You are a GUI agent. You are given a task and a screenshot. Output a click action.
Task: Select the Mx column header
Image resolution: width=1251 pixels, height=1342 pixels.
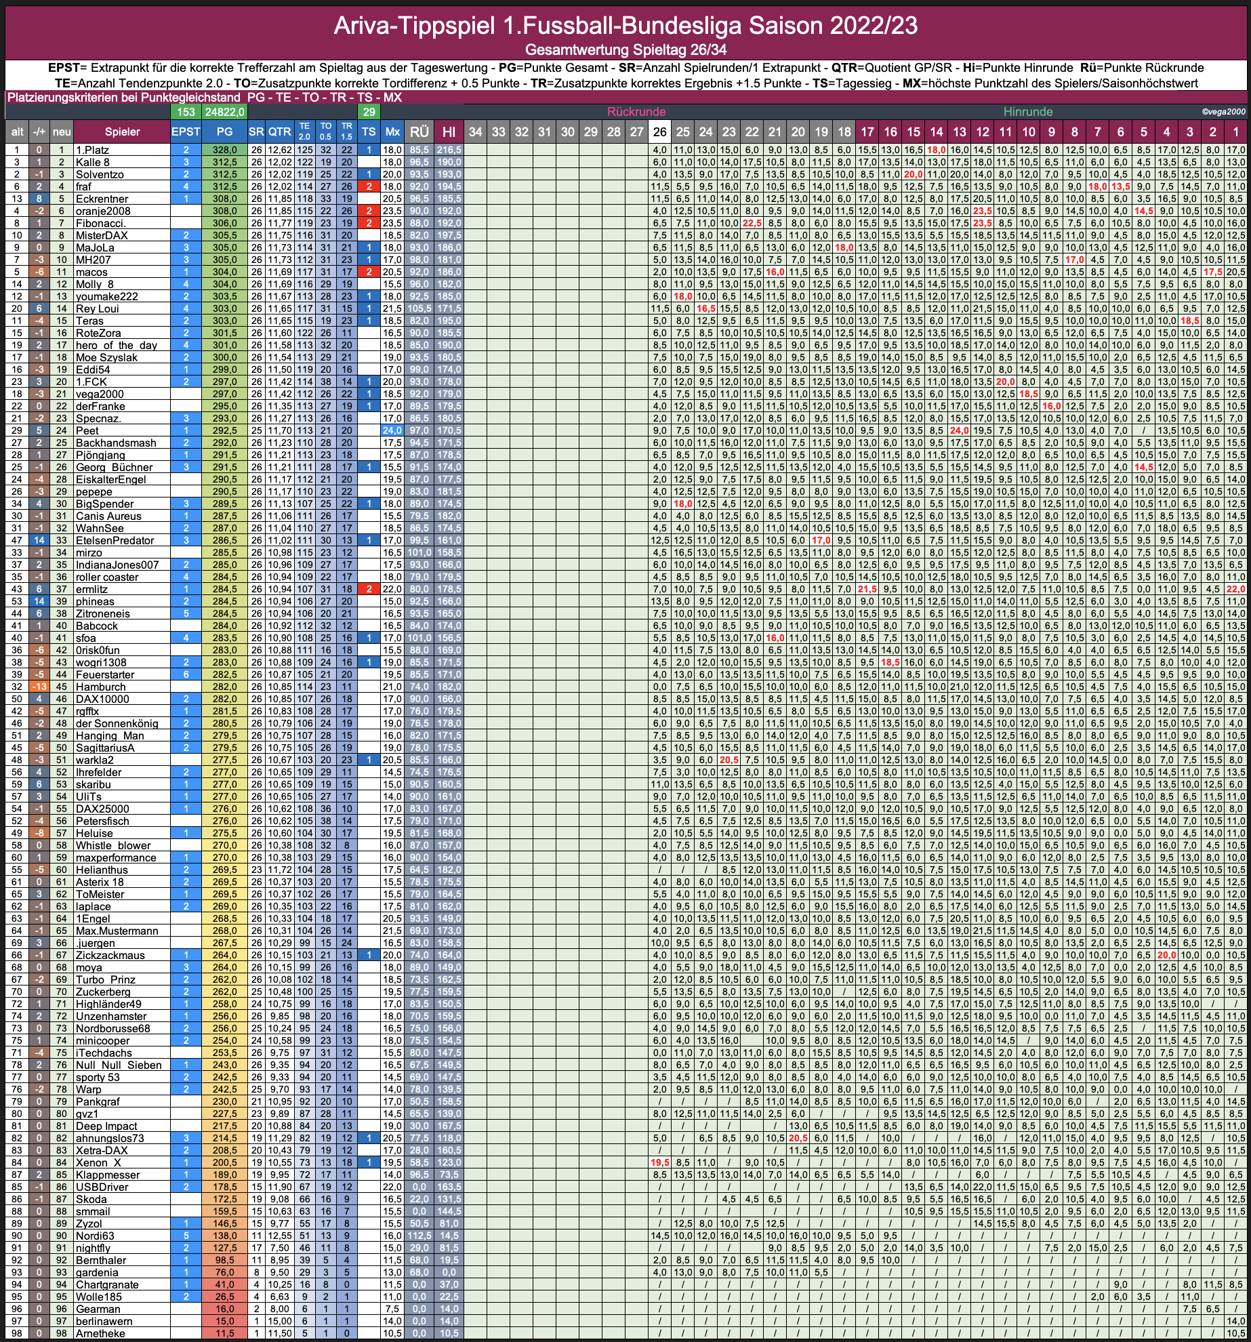(x=392, y=131)
